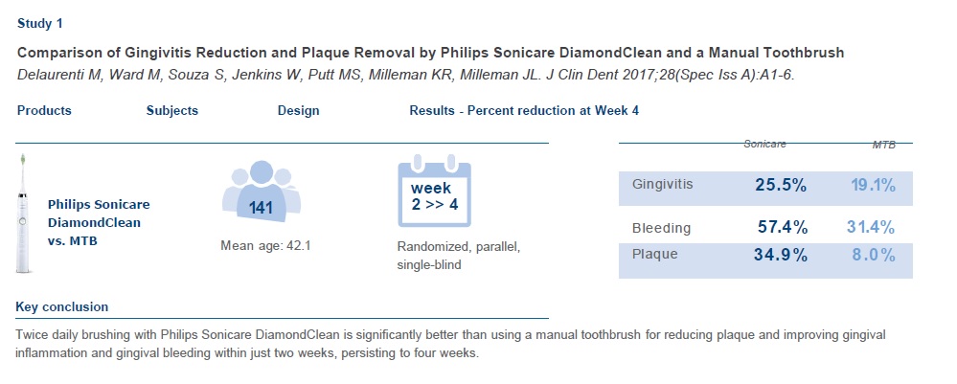Click the Gingivitis row label
This screenshot has height=384, width=957.
(x=663, y=184)
